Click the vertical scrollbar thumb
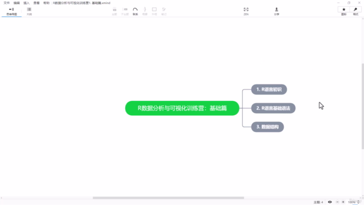Image resolution: width=364 pixels, height=205 pixels. click(x=363, y=106)
